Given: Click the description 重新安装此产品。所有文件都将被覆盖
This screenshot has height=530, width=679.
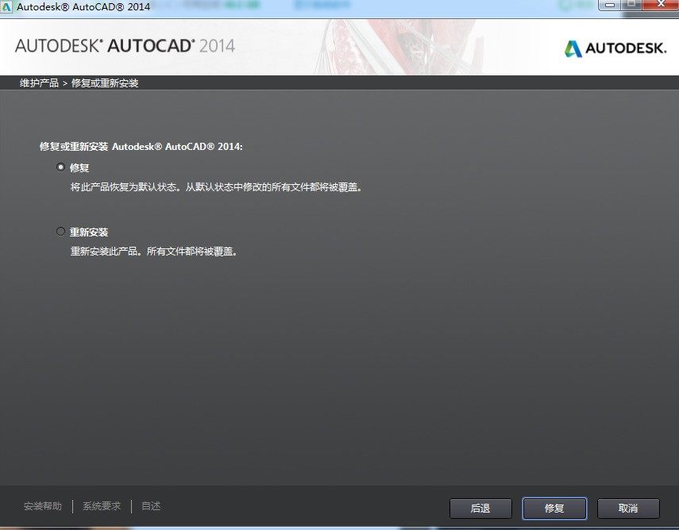Looking at the screenshot, I should 154,251.
